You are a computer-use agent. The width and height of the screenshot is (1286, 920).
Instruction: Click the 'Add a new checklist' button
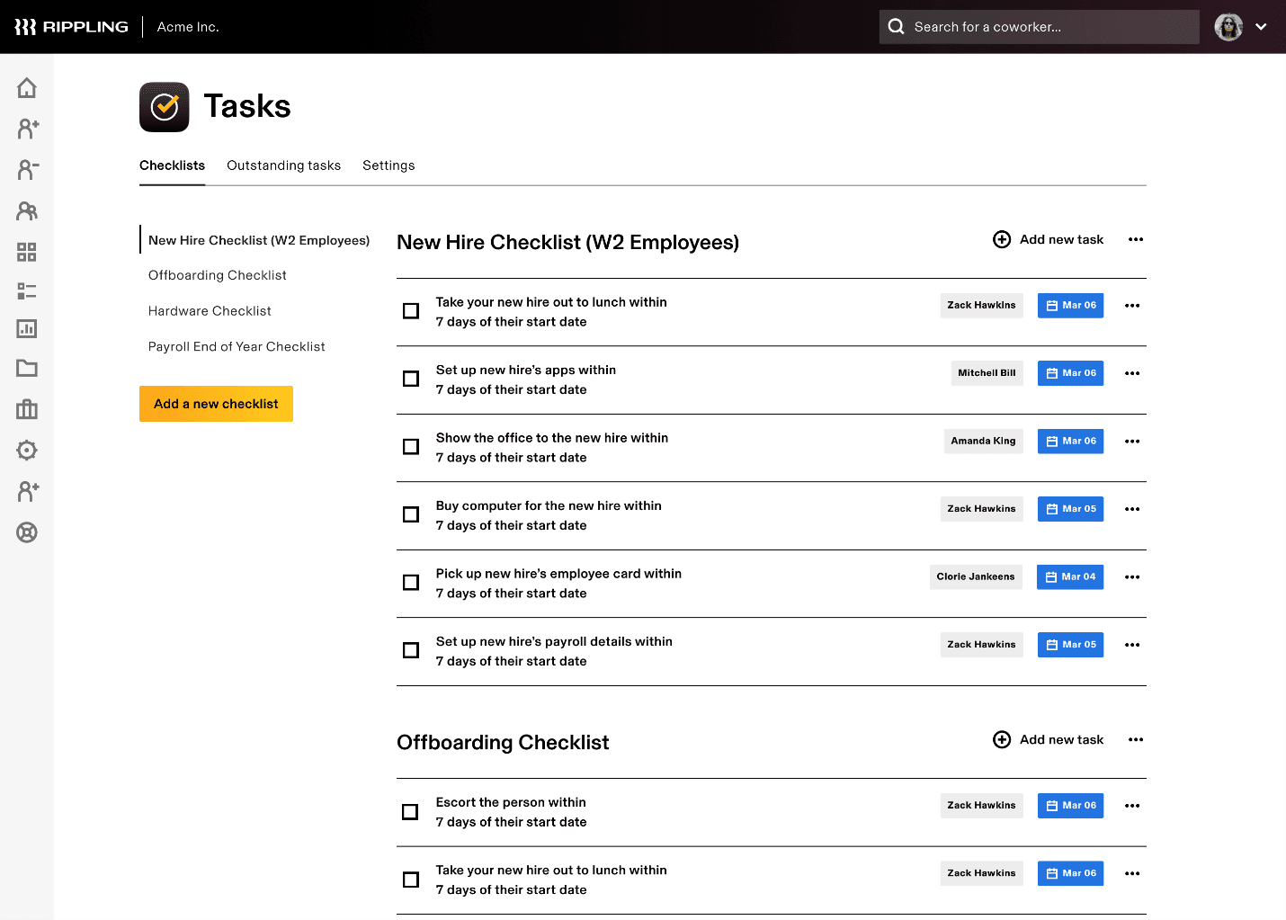216,404
